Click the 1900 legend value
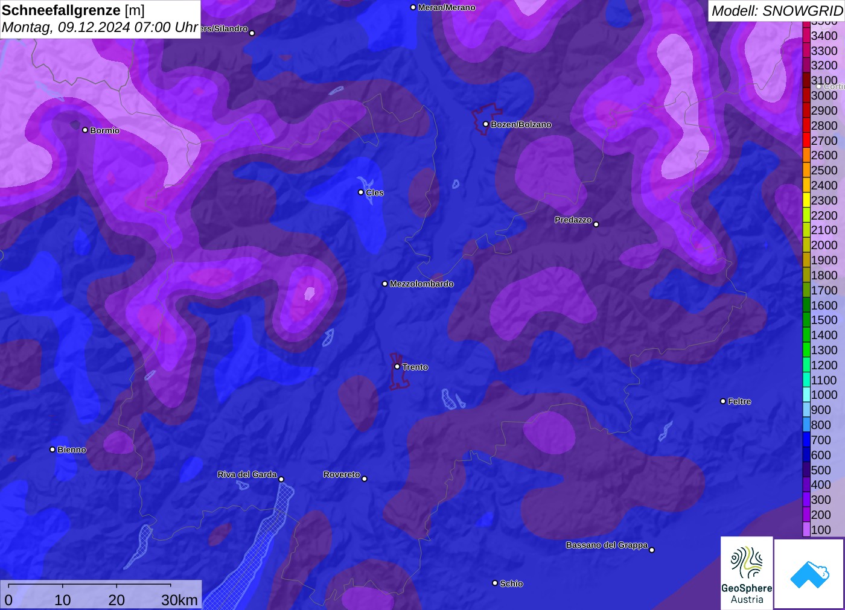 [824, 260]
